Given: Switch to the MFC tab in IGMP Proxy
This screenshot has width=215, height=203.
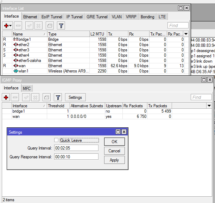Looking at the screenshot, I should (x=27, y=89).
